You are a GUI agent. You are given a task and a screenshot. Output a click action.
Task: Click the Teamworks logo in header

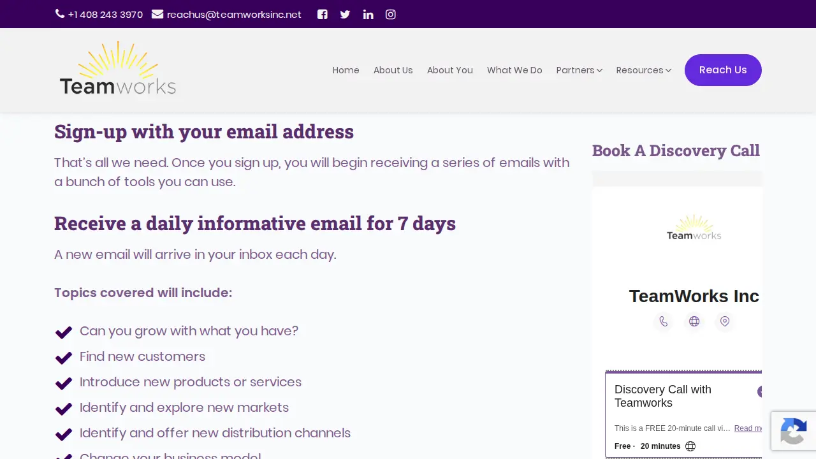[x=118, y=69]
